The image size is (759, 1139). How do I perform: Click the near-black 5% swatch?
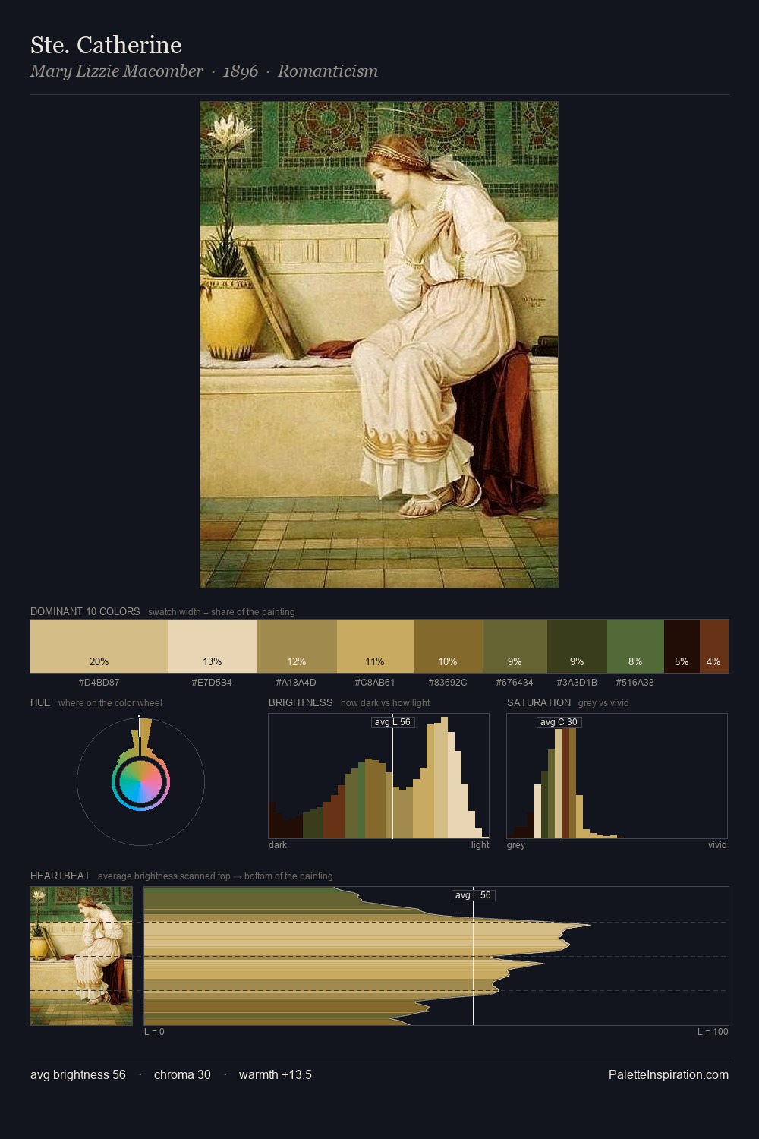point(682,646)
